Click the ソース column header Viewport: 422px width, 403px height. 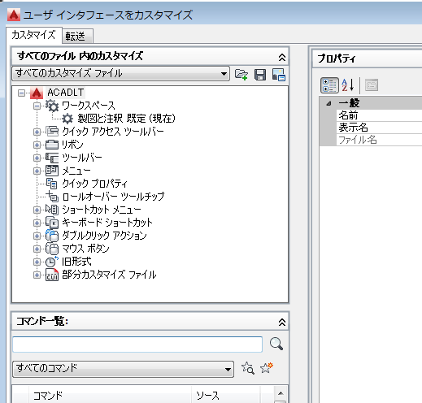[225, 395]
